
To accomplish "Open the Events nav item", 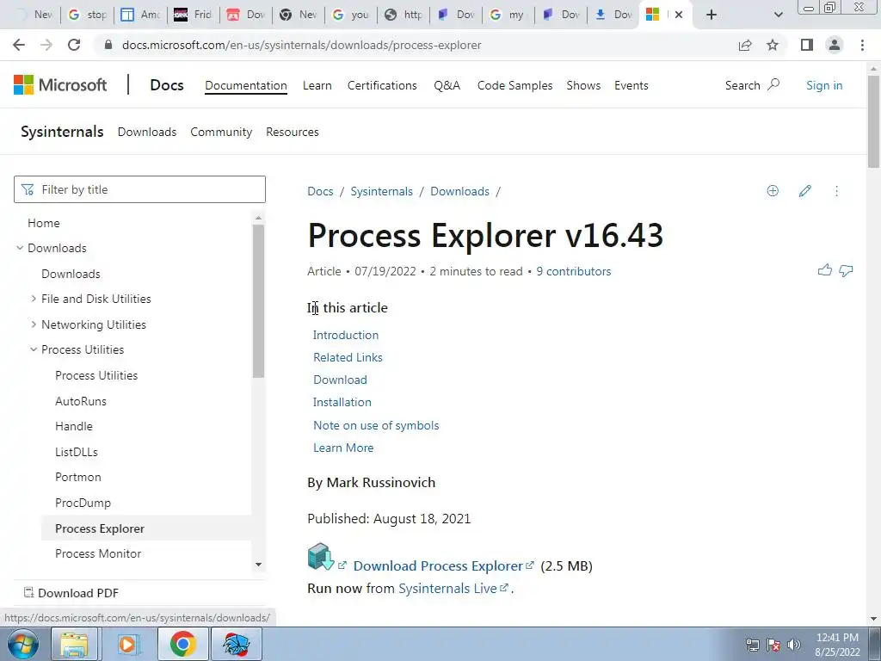I will click(631, 85).
